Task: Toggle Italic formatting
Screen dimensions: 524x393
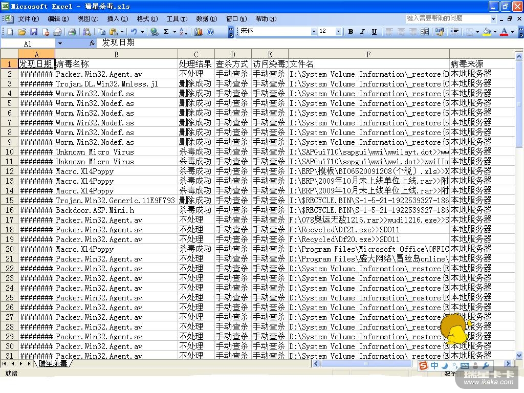Action: (x=362, y=32)
